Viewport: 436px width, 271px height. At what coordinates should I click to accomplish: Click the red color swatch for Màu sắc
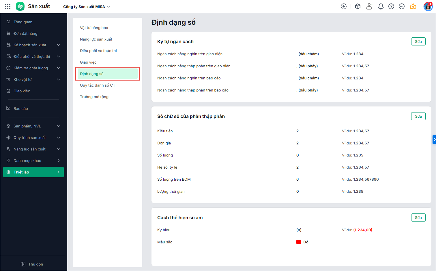tap(299, 242)
